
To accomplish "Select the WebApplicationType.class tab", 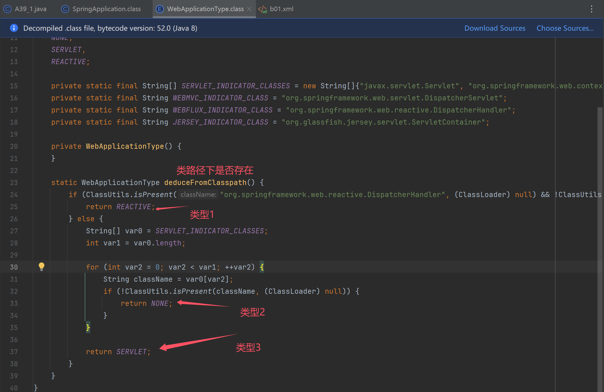I will click(205, 9).
